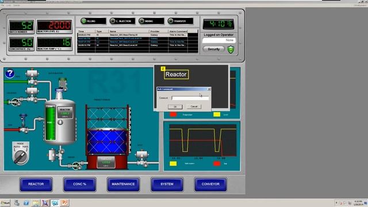This screenshot has width=368, height=207.
Task: Click the actuated valve on the lower green pump line
Action: tap(32, 95)
